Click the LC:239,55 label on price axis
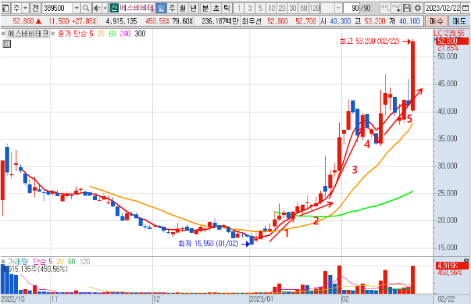This screenshot has height=304, width=471. tap(449, 33)
